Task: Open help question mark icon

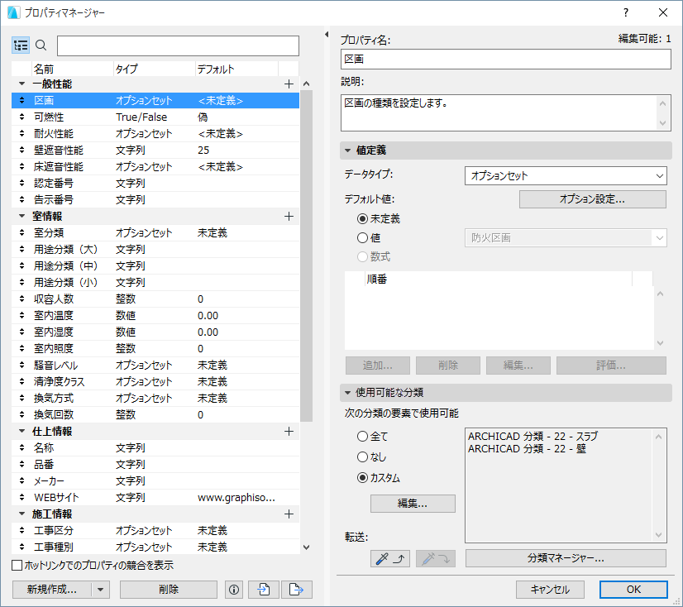Action: click(x=626, y=12)
